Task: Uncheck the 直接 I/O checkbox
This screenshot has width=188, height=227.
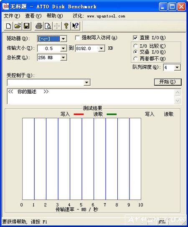Action: tap(135, 38)
